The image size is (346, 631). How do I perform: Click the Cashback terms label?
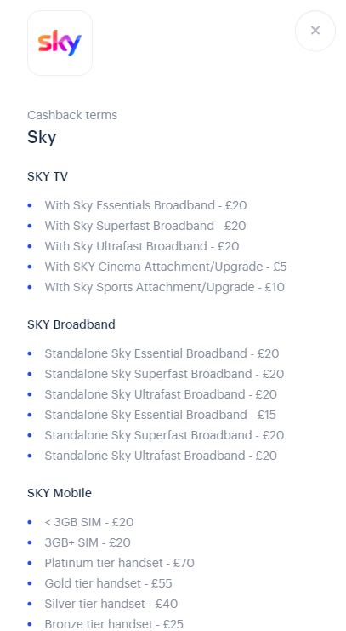pyautogui.click(x=72, y=115)
